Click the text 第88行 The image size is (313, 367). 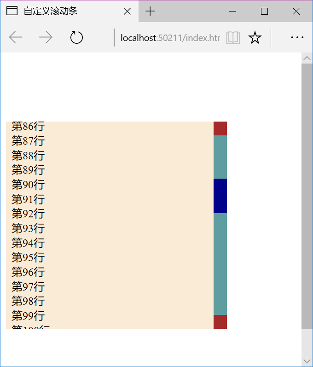click(x=28, y=156)
